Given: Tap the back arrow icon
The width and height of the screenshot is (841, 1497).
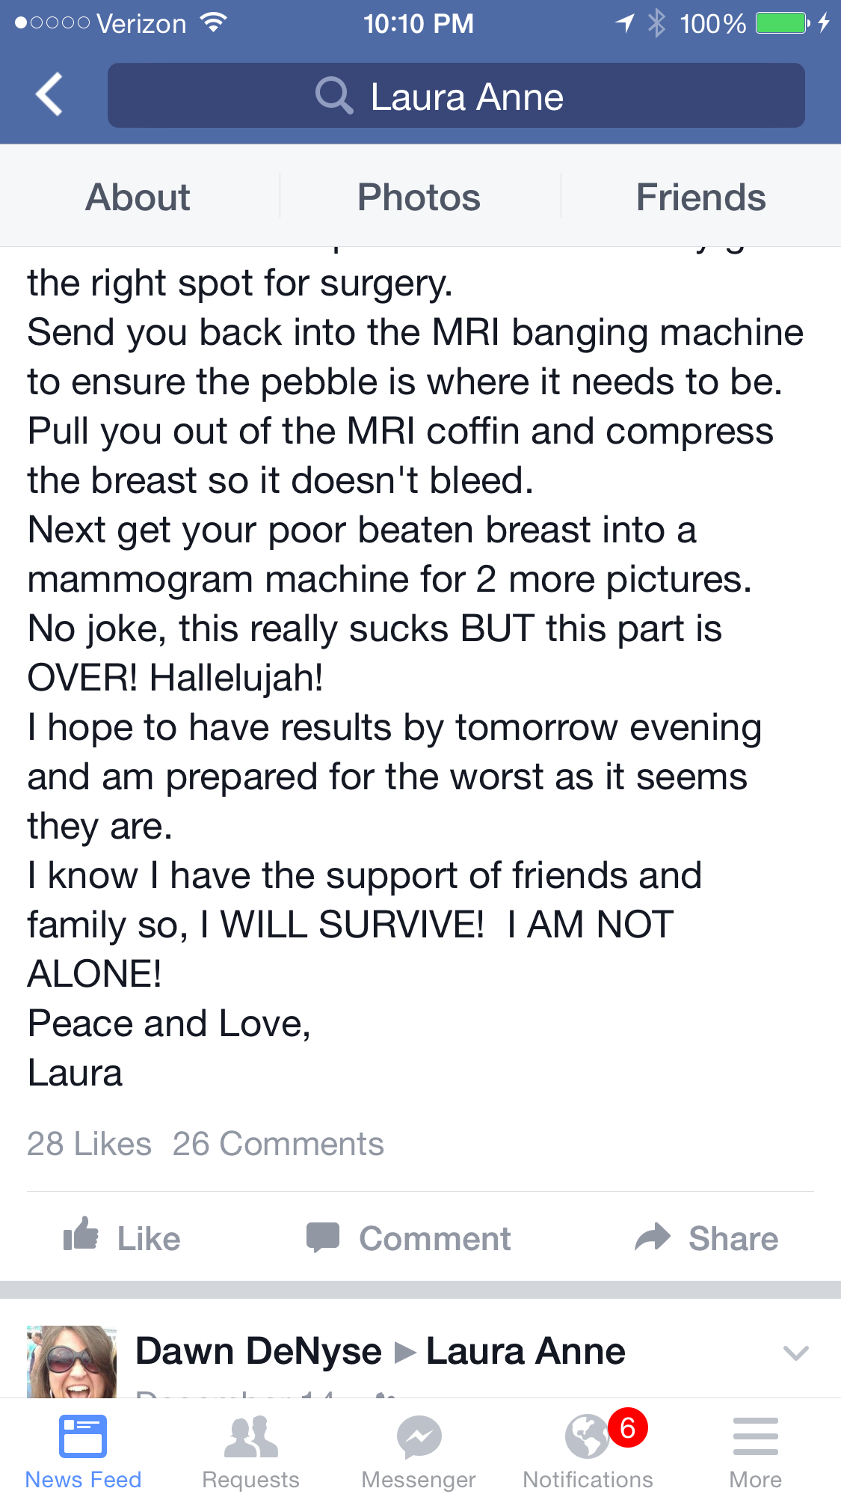Looking at the screenshot, I should (x=49, y=95).
